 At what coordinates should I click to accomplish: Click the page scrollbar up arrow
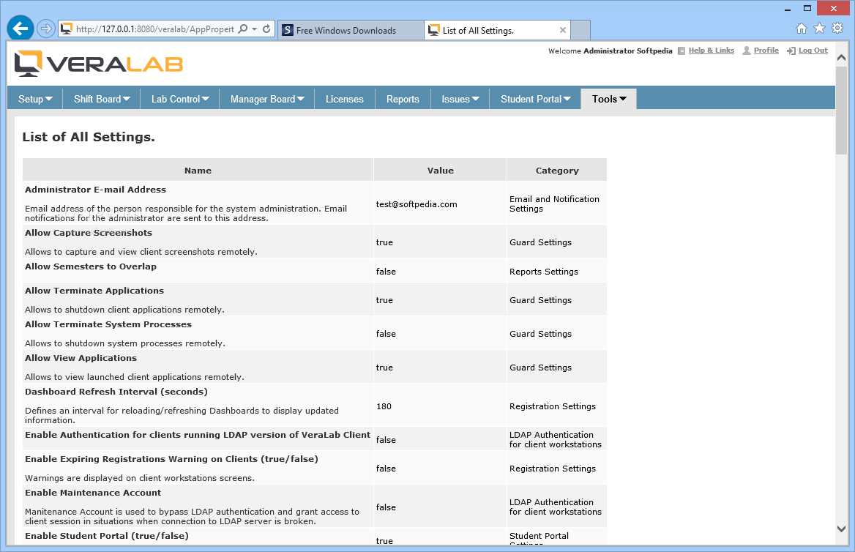841,57
